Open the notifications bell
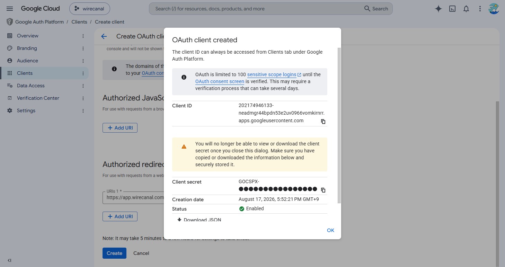The width and height of the screenshot is (505, 267). (x=466, y=9)
